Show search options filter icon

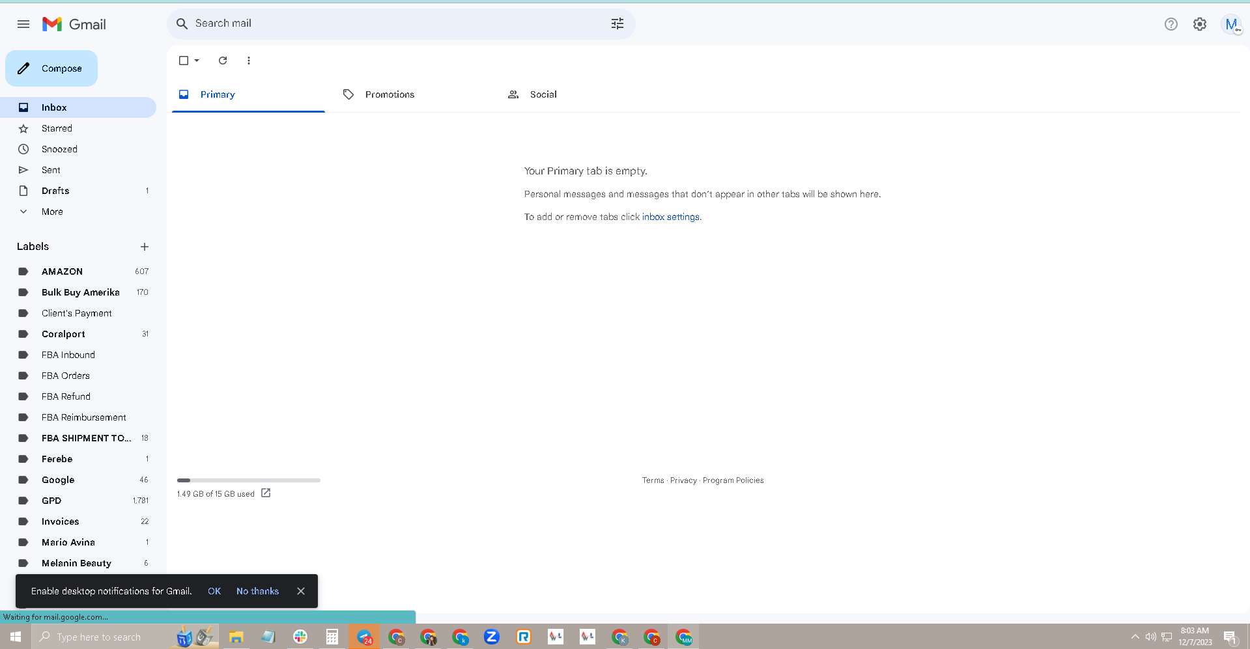point(618,24)
